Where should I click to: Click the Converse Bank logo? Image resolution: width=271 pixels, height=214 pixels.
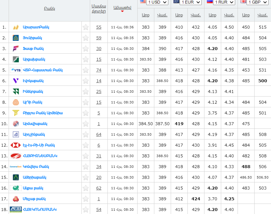tap(16, 167)
